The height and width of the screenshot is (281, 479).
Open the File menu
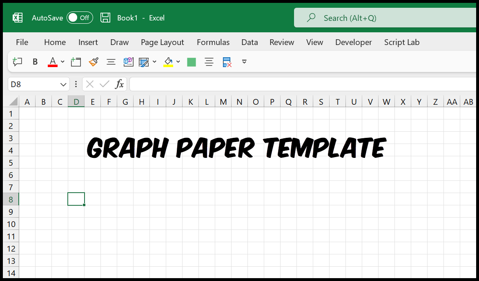coord(22,42)
